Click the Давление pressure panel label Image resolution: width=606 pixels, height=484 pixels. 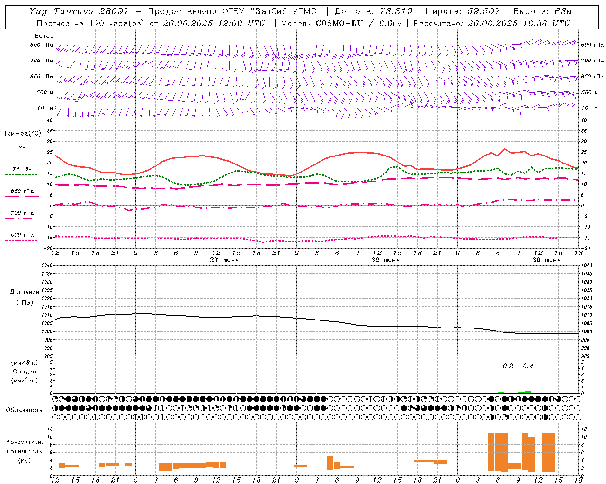[x=25, y=292]
